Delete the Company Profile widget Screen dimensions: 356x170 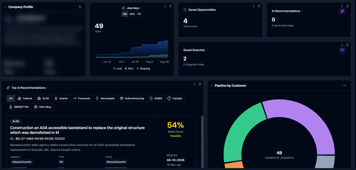click(x=80, y=7)
